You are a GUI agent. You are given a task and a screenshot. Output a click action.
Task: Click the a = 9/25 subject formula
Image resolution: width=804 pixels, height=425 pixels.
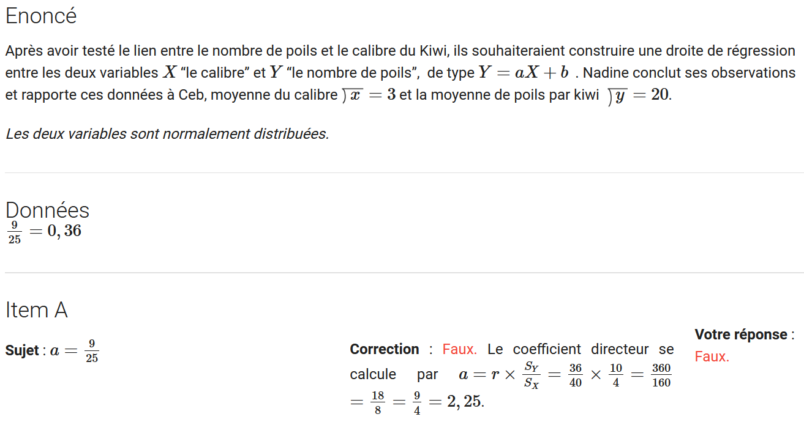point(73,350)
